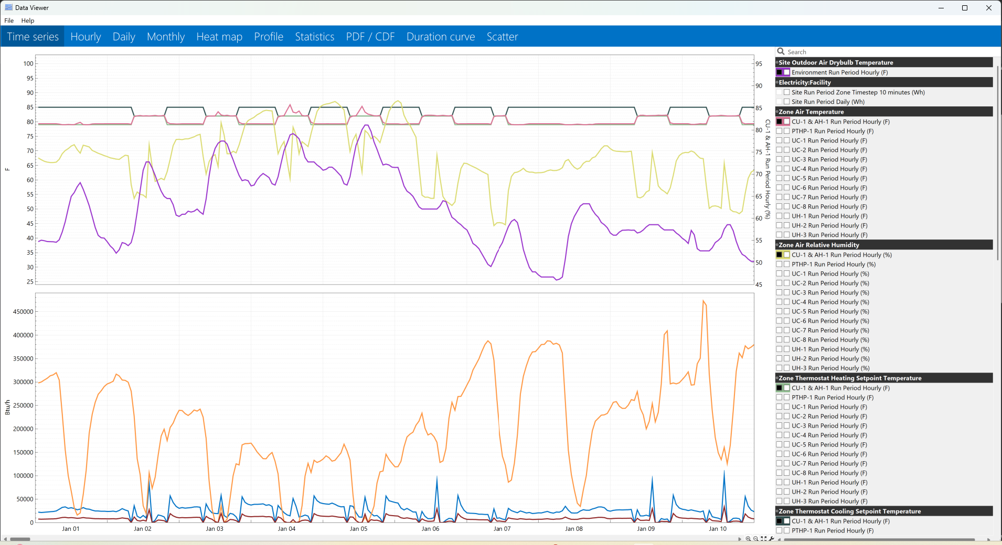Image resolution: width=1002 pixels, height=545 pixels.
Task: Uncheck Environment Run Period Hourly plot checkbox
Action: (x=779, y=72)
